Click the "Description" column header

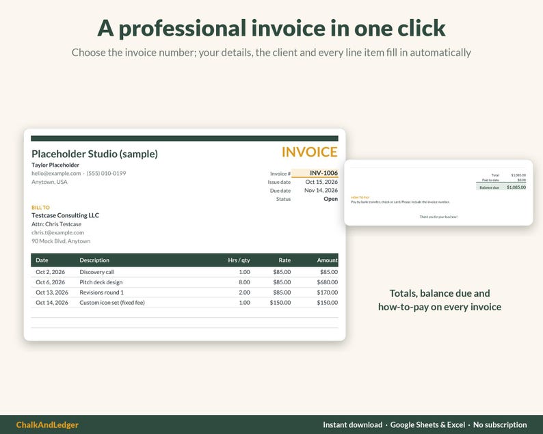pyautogui.click(x=94, y=260)
